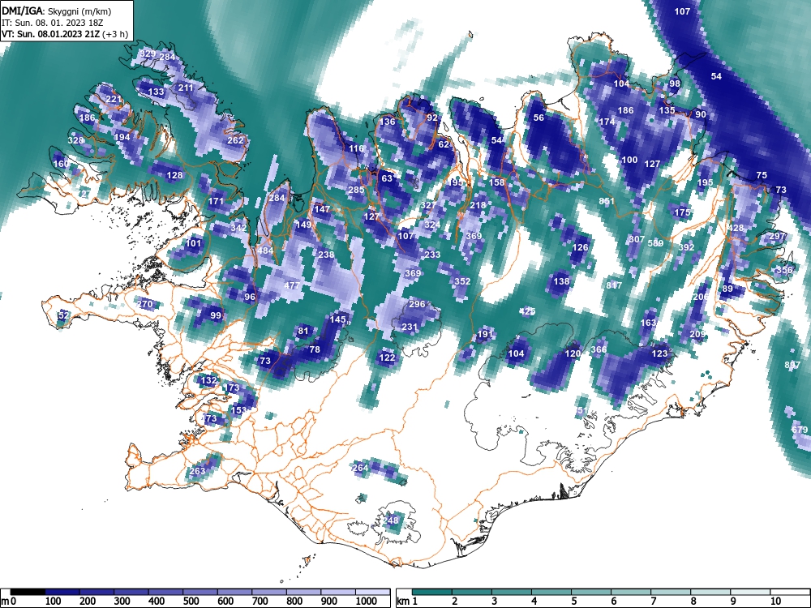Screen dimensions: 811x608
Task: Click the visibility value 116
Action: [x=356, y=148]
